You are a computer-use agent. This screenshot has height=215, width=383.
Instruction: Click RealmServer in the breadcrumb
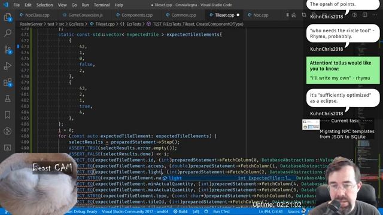(31, 24)
